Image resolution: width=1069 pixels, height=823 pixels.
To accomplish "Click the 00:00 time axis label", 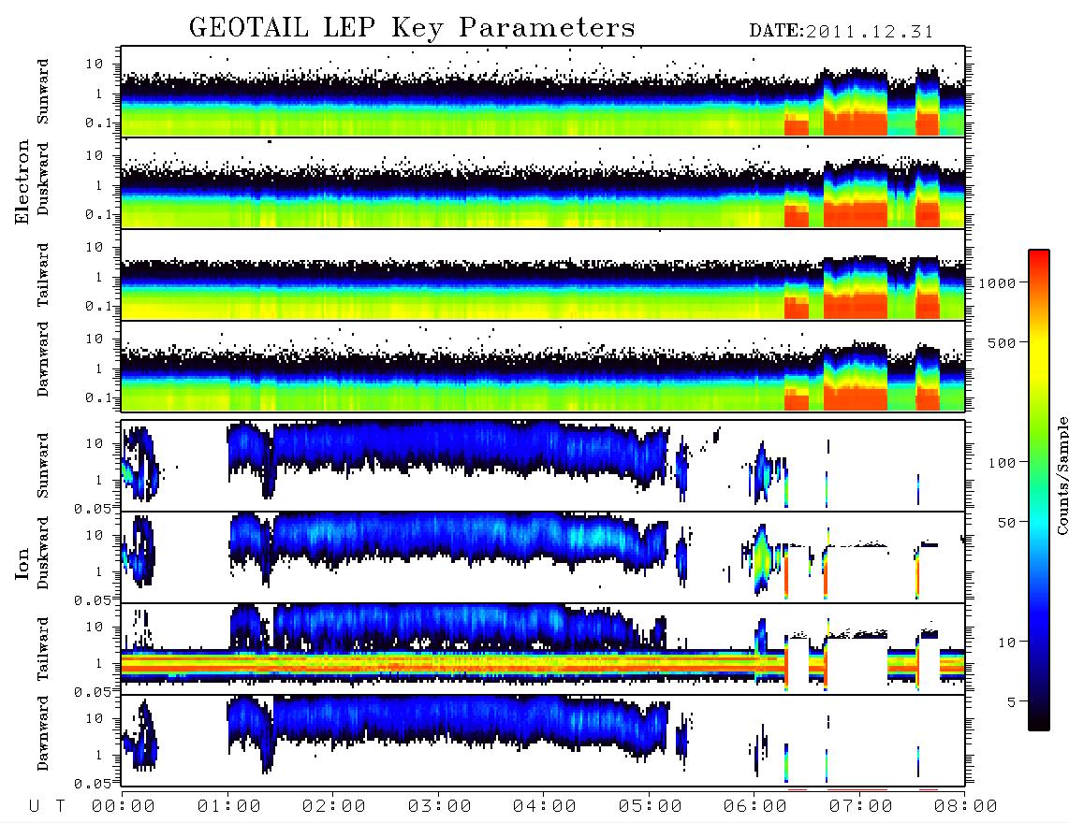I will coord(124,806).
